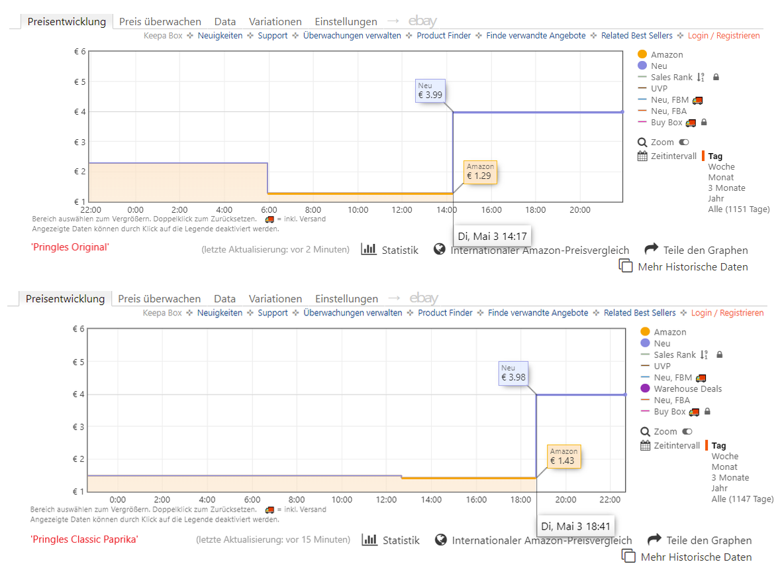Image resolution: width=780 pixels, height=568 pixels.
Task: Click Zeitintervall calendar icon in Classic Paprika legend
Action: [x=645, y=445]
